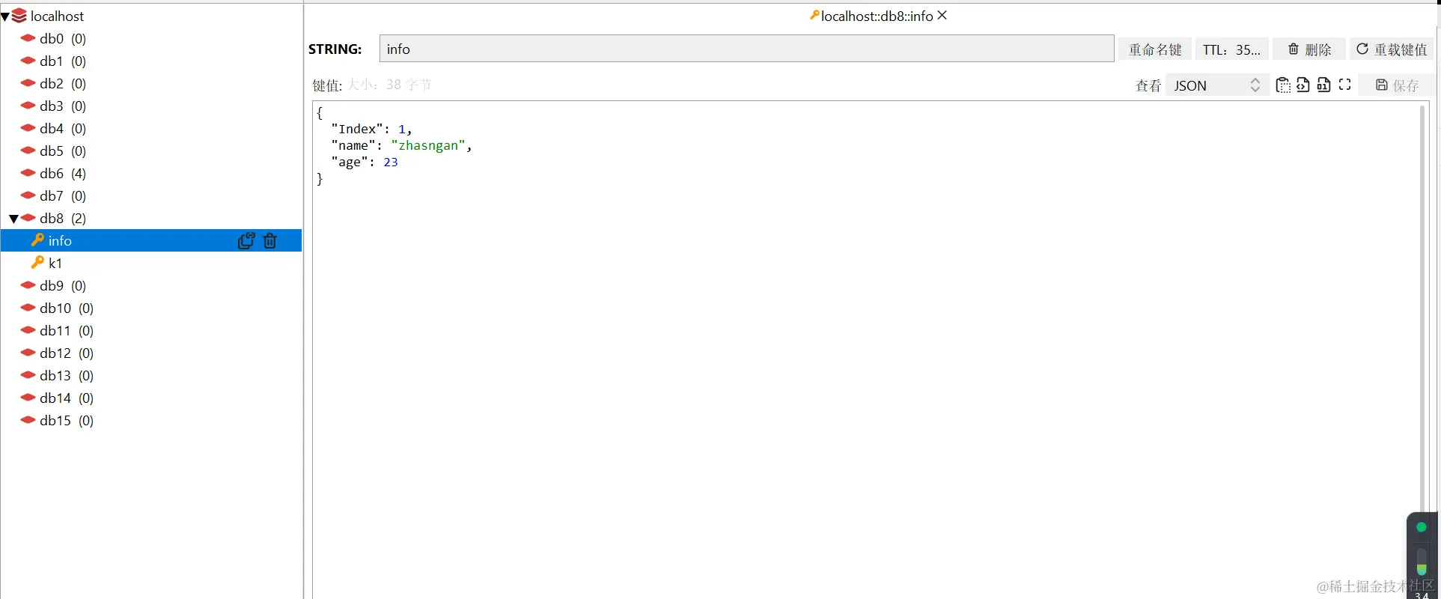
Task: Select database db4 (0)
Action: (63, 128)
